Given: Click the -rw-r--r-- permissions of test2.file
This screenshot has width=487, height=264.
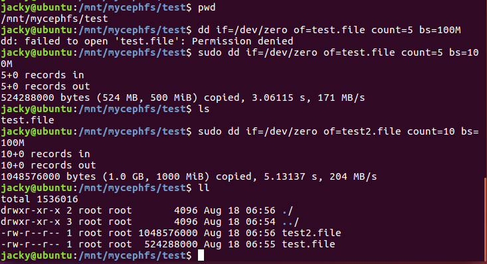Looking at the screenshot, I should coord(31,233).
